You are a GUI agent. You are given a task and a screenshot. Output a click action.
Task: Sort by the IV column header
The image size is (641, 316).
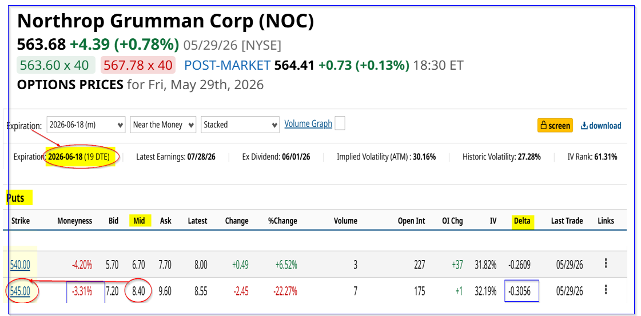(x=493, y=221)
